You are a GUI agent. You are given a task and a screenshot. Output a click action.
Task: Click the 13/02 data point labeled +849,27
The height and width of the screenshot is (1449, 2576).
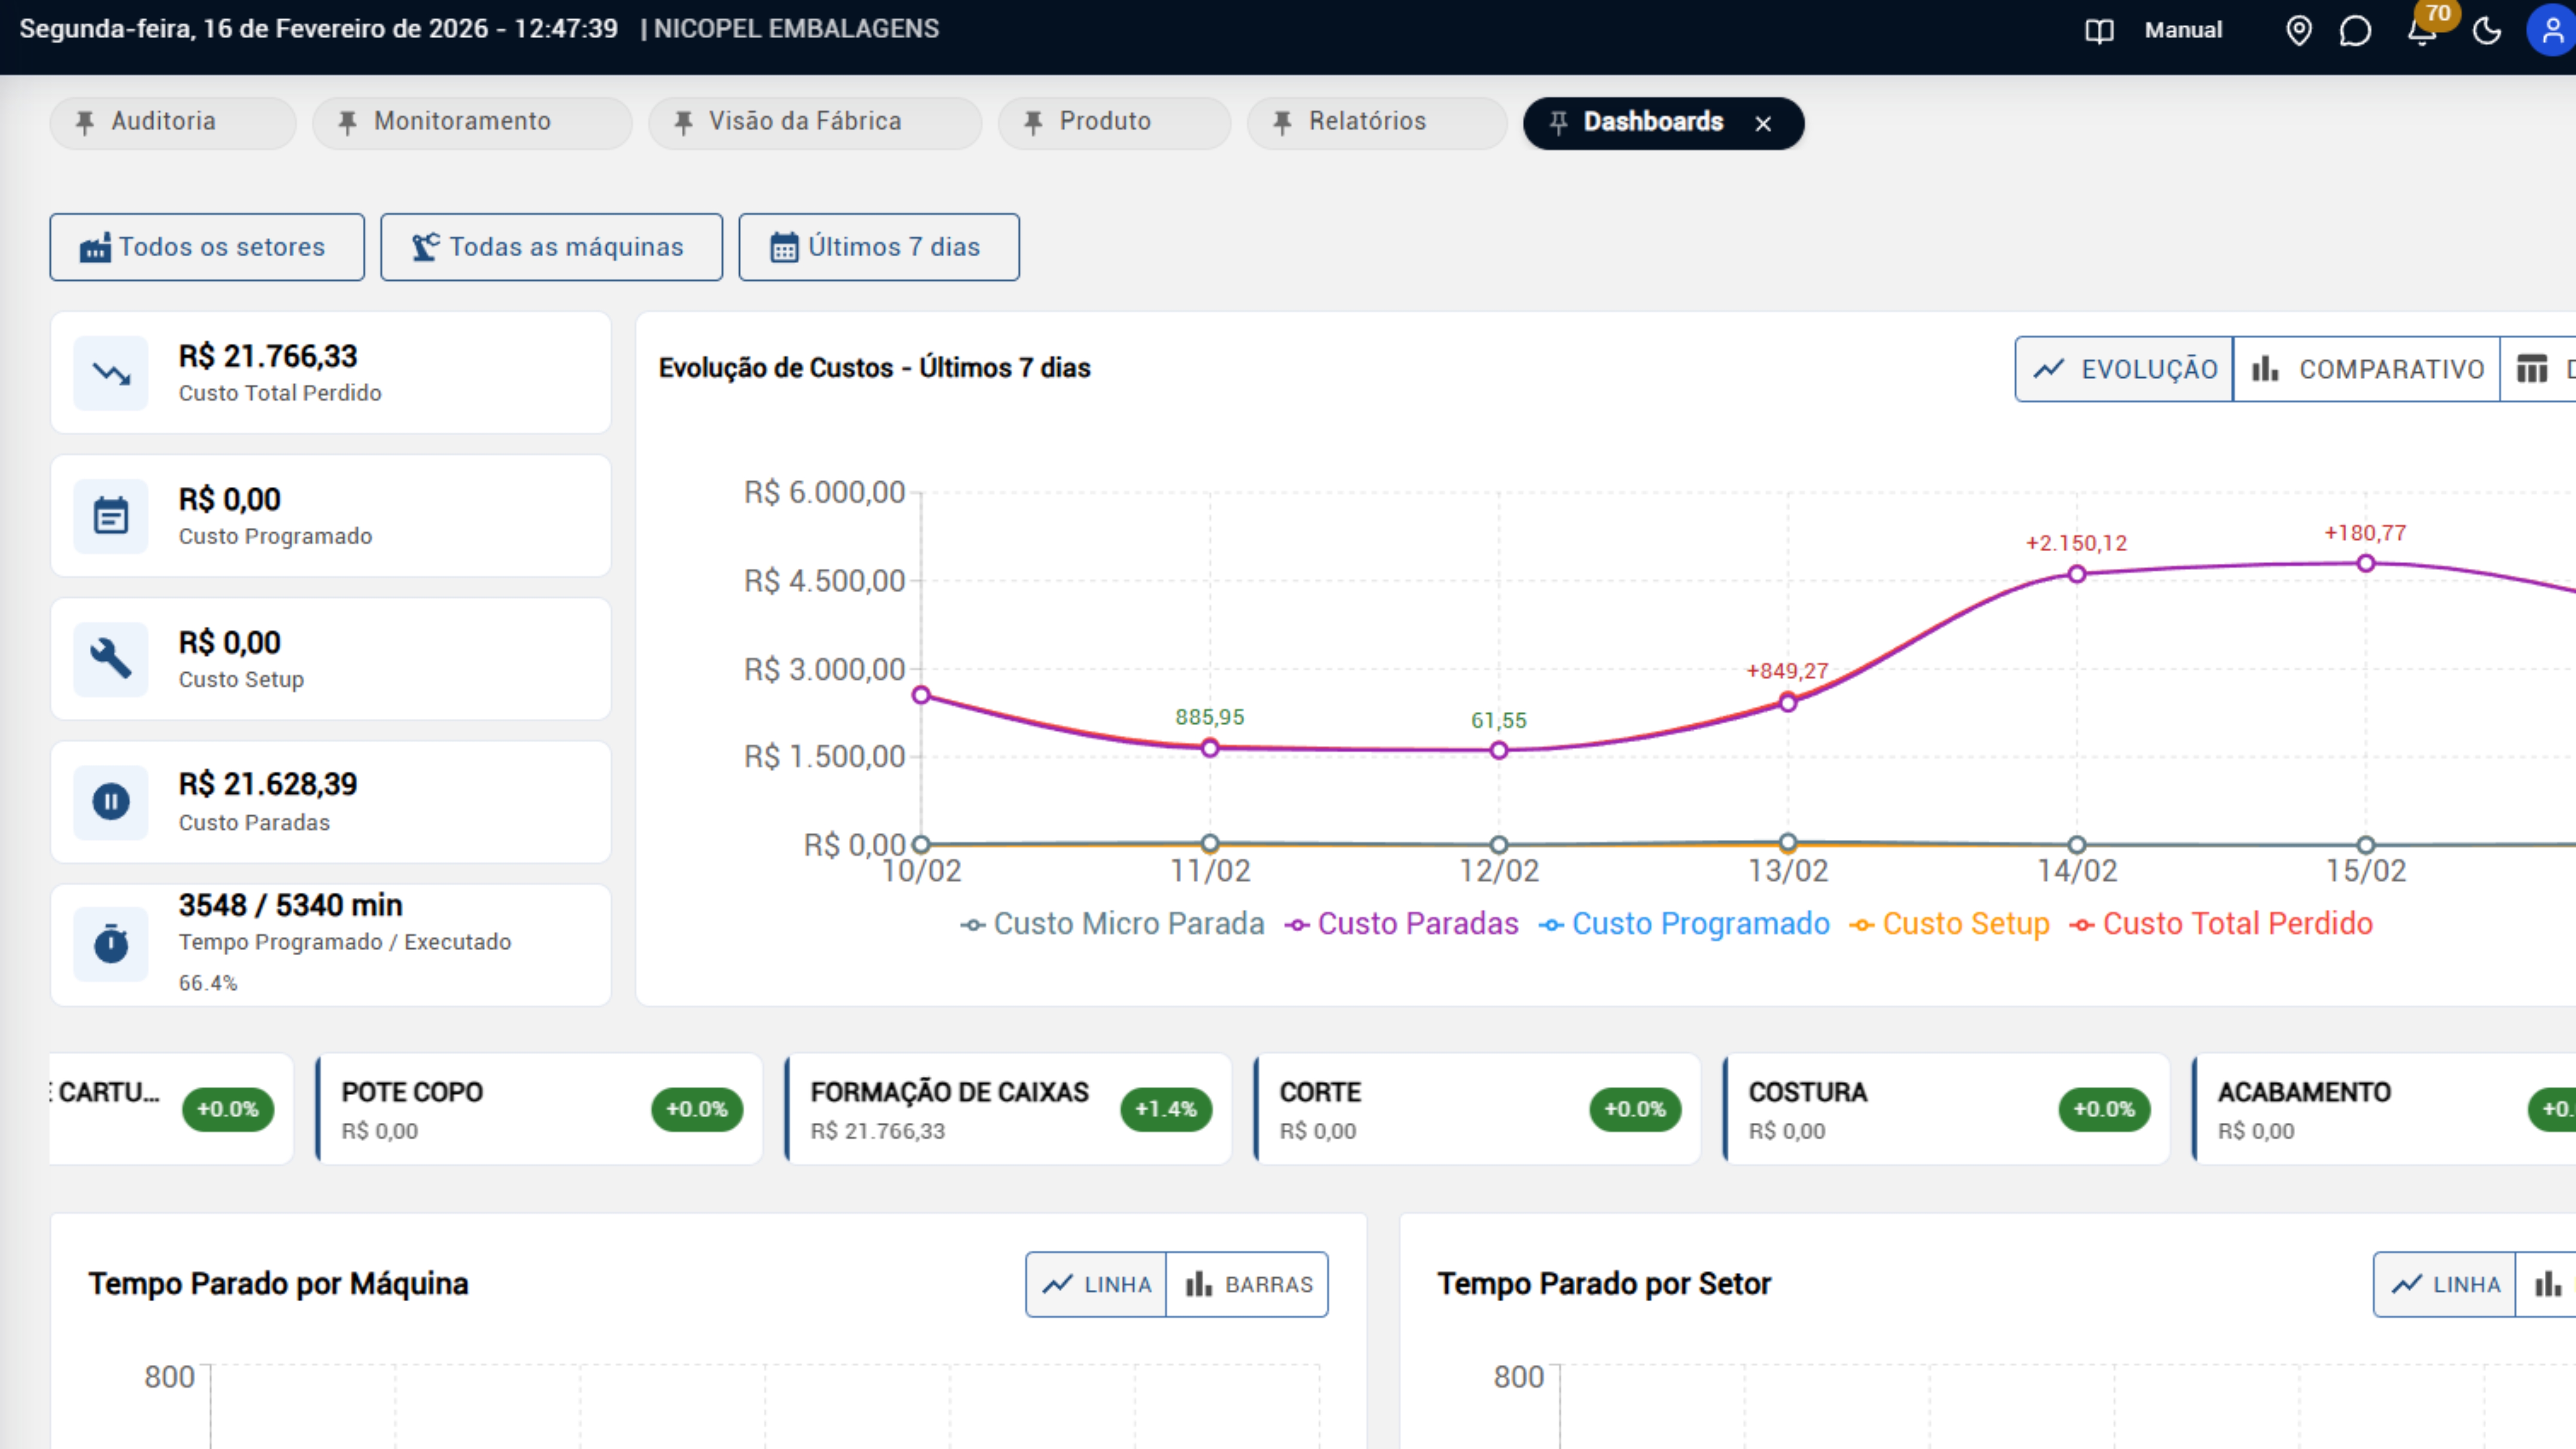1788,703
